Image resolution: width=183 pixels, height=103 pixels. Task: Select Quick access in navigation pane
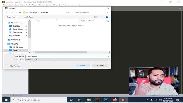coord(17,23)
